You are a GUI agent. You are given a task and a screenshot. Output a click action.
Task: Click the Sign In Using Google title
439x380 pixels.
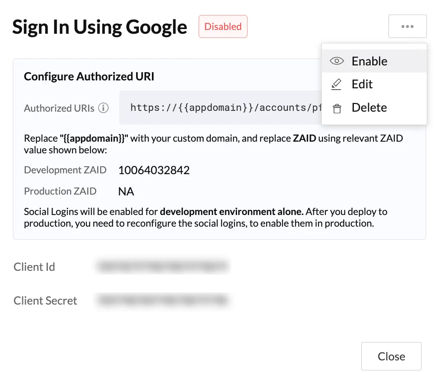tap(100, 27)
